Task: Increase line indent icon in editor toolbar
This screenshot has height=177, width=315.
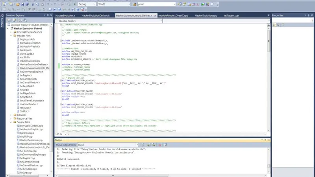Action: click(34, 9)
